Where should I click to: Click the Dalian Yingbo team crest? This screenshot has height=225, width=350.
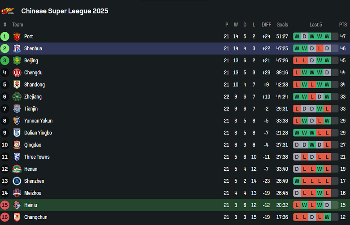(x=17, y=133)
